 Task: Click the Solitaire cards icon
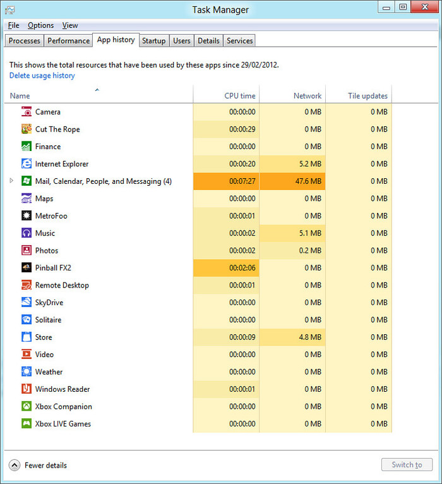(x=27, y=320)
